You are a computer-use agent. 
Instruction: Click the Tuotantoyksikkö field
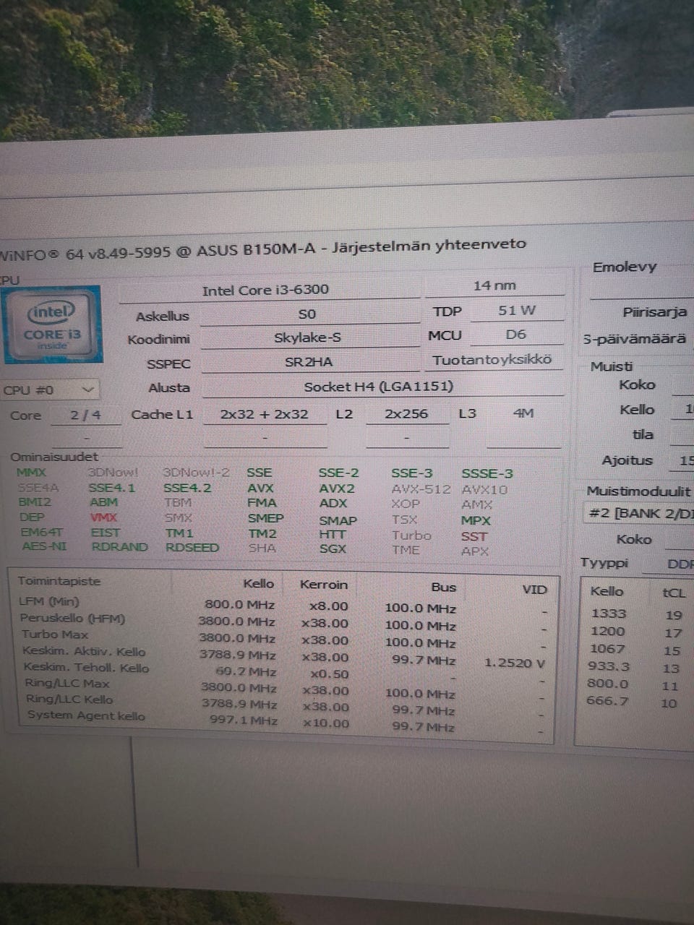coord(492,359)
